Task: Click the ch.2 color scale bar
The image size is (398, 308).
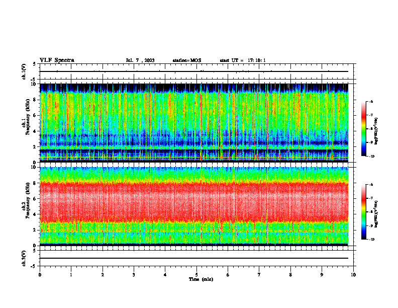Action: pos(364,212)
